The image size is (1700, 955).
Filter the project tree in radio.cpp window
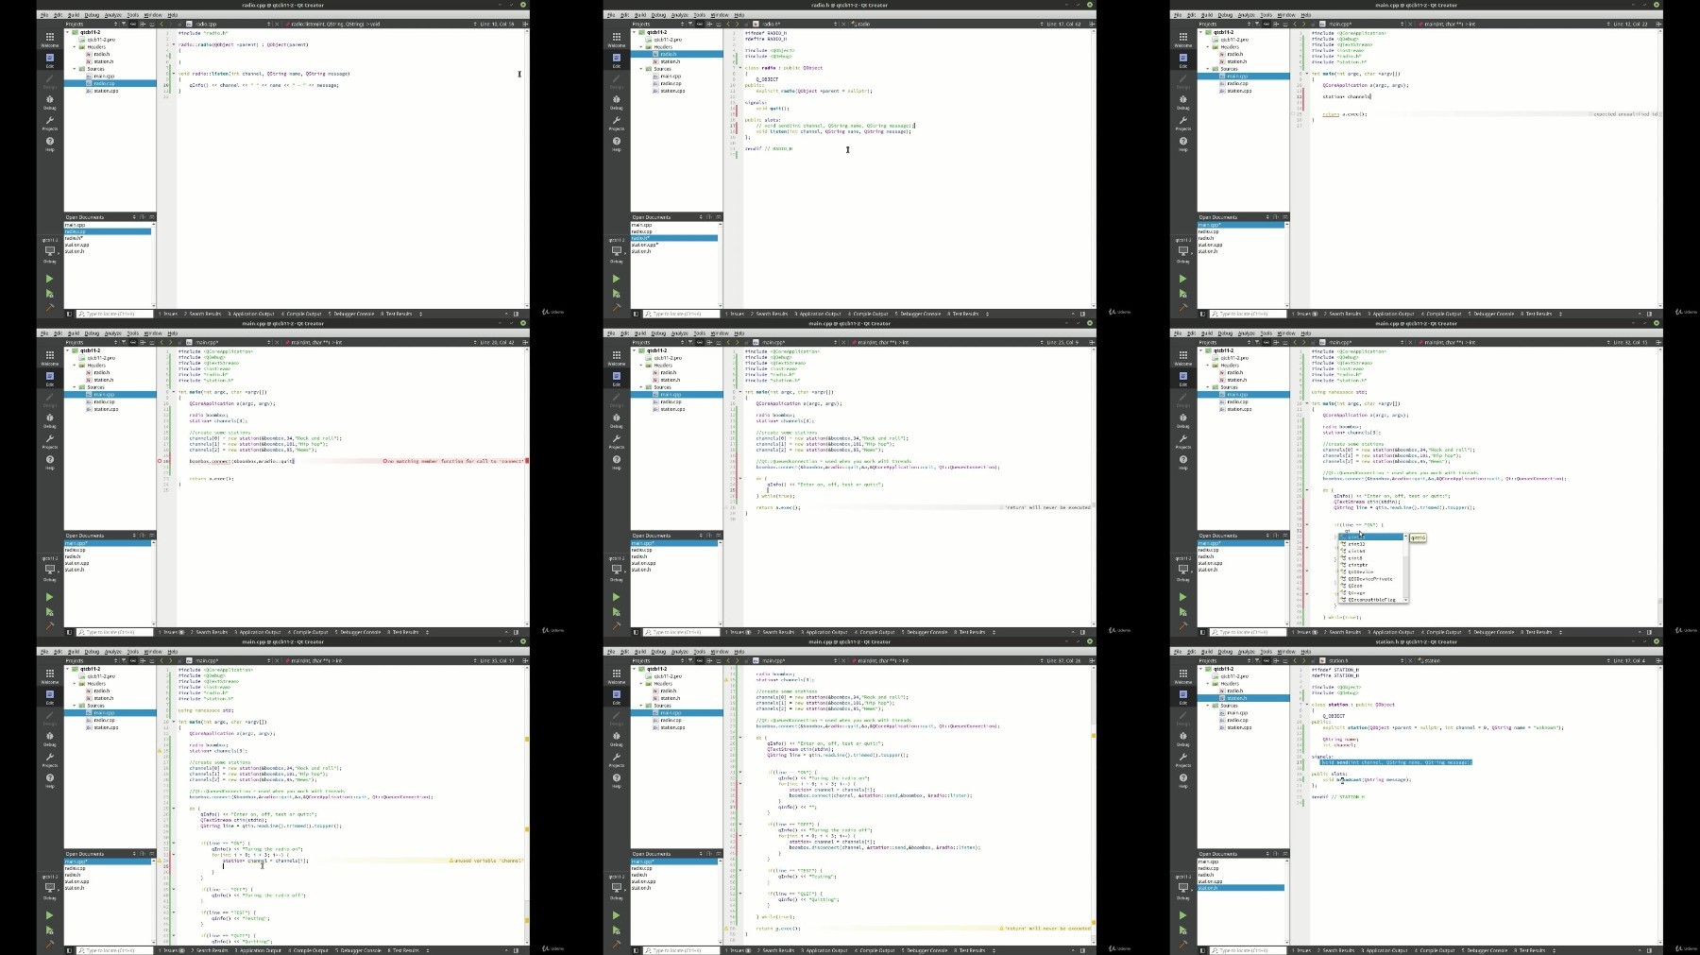coord(124,24)
